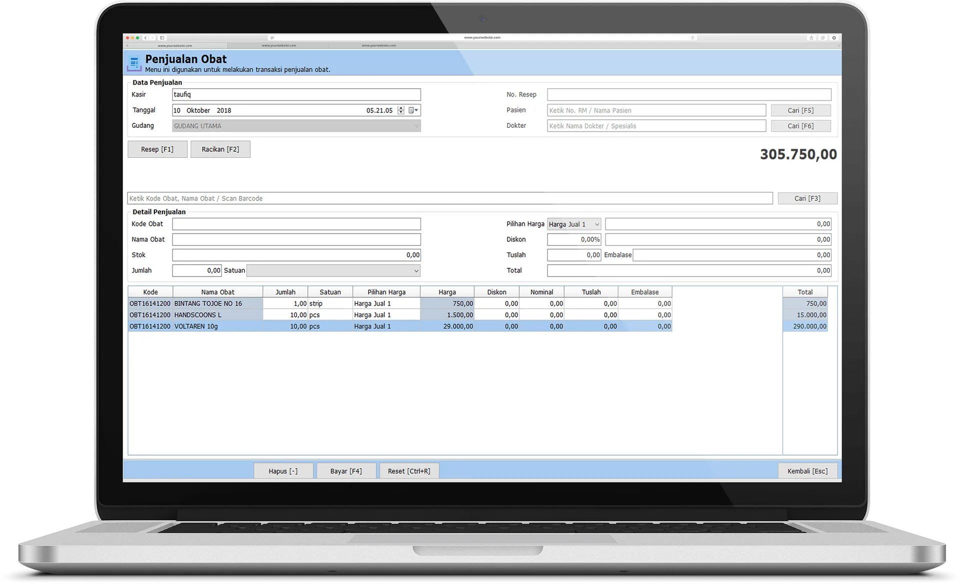Click the browser back arrow

(145, 38)
